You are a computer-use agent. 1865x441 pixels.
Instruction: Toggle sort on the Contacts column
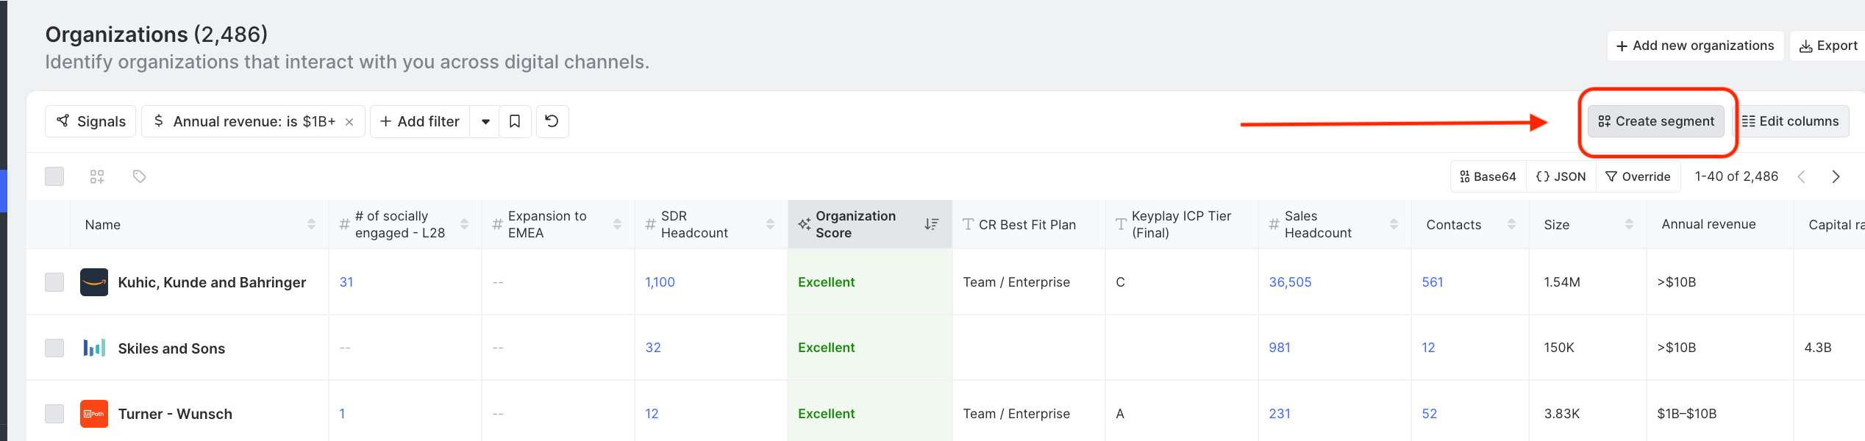click(x=1511, y=224)
